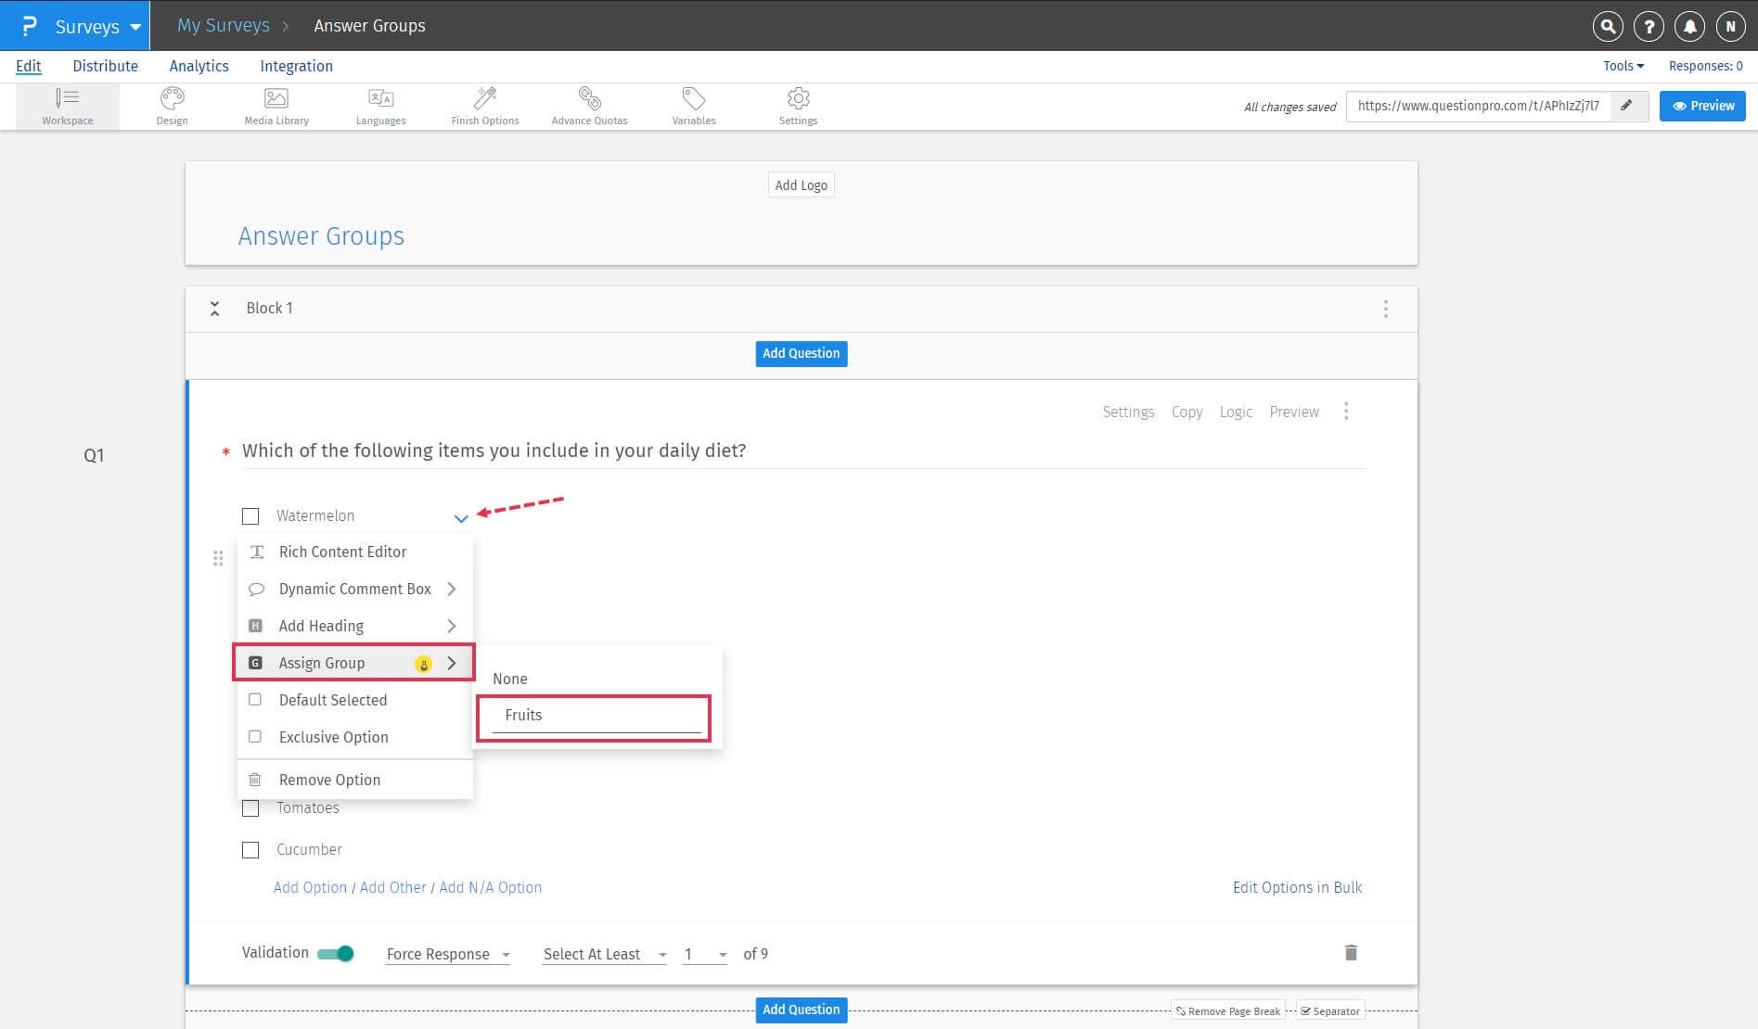1758x1029 pixels.
Task: Check the Exclusive Option checkbox
Action: (255, 737)
